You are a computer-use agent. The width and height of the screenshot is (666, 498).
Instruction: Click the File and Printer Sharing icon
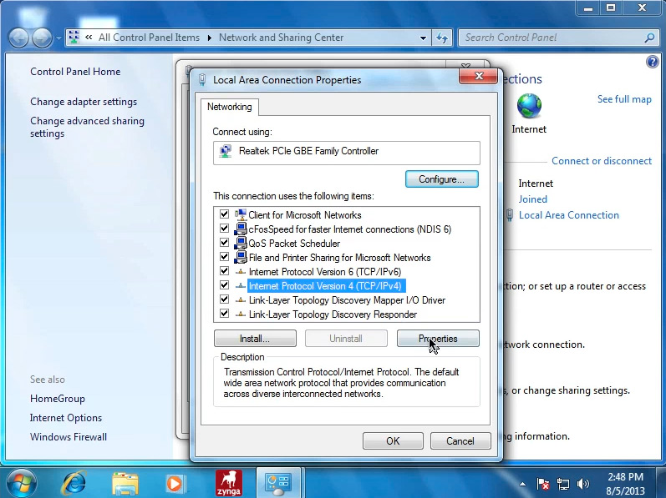coord(241,257)
